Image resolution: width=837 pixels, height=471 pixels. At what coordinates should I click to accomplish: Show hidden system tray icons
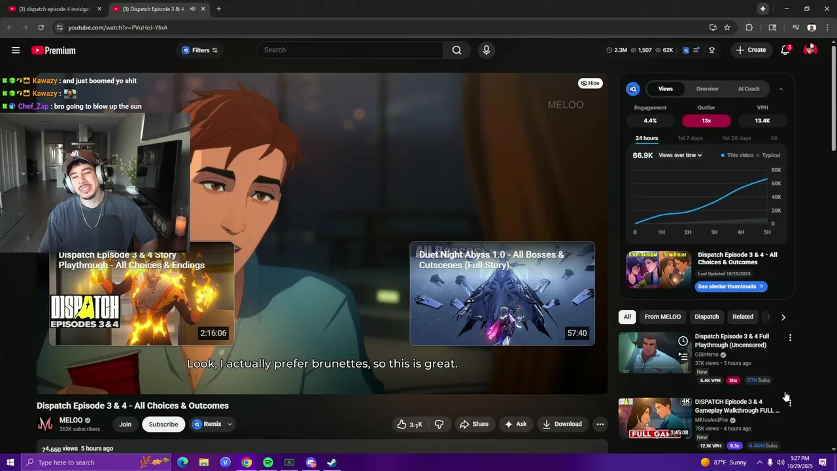click(x=759, y=462)
